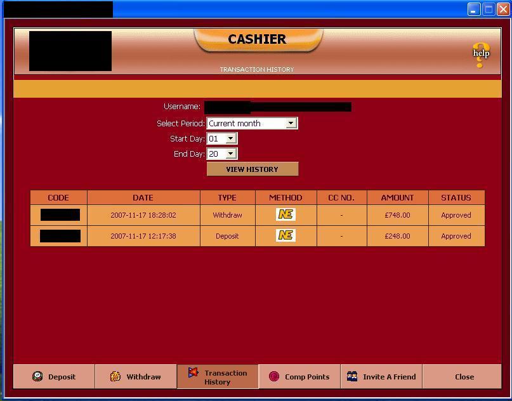Click the Current month period field
The image size is (512, 401).
click(x=252, y=124)
